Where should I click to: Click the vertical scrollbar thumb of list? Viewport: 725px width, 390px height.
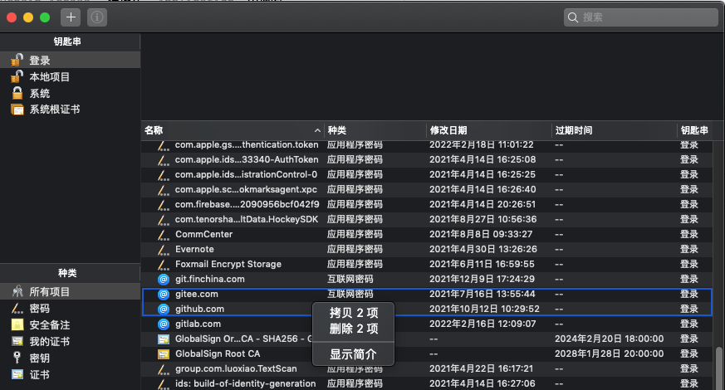719,368
